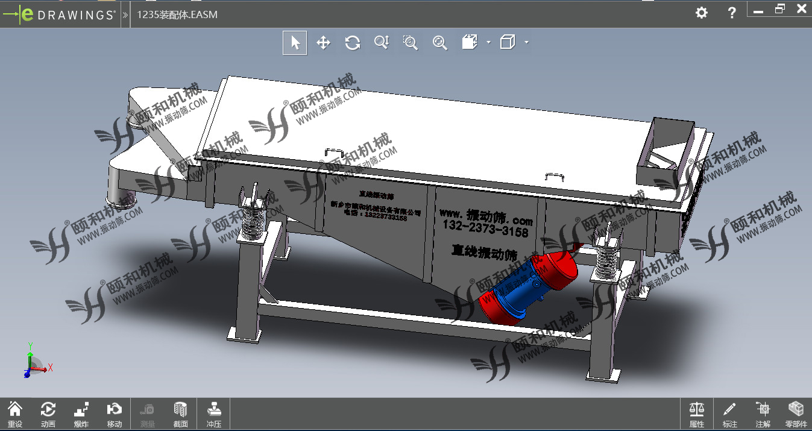Click the view orientation icon
The width and height of the screenshot is (812, 431).
470,42
